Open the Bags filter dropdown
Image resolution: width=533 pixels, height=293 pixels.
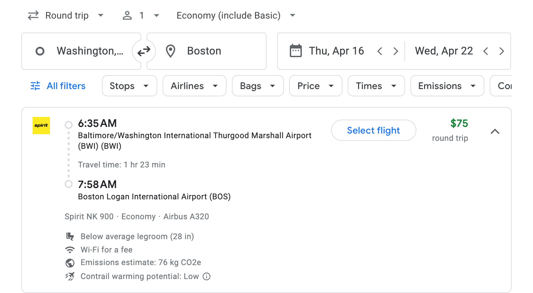(x=258, y=86)
